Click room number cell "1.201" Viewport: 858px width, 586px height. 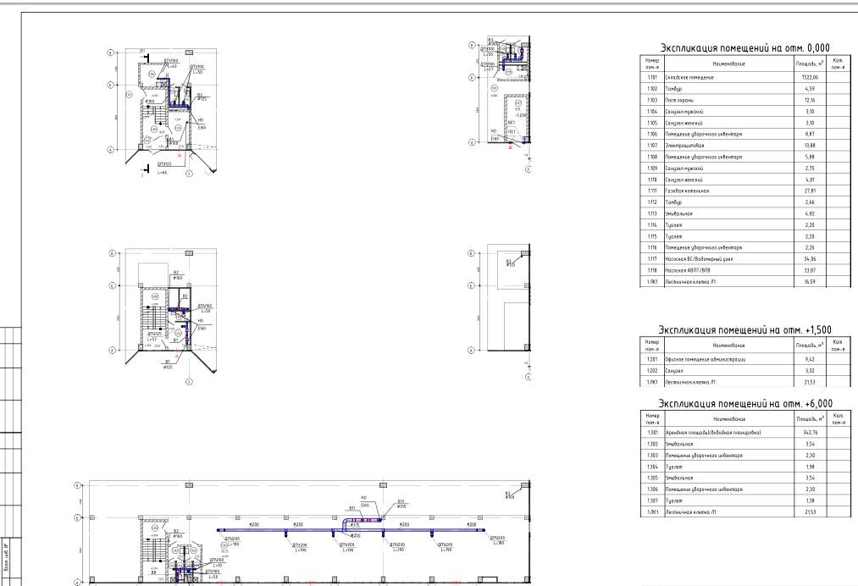[x=652, y=360]
